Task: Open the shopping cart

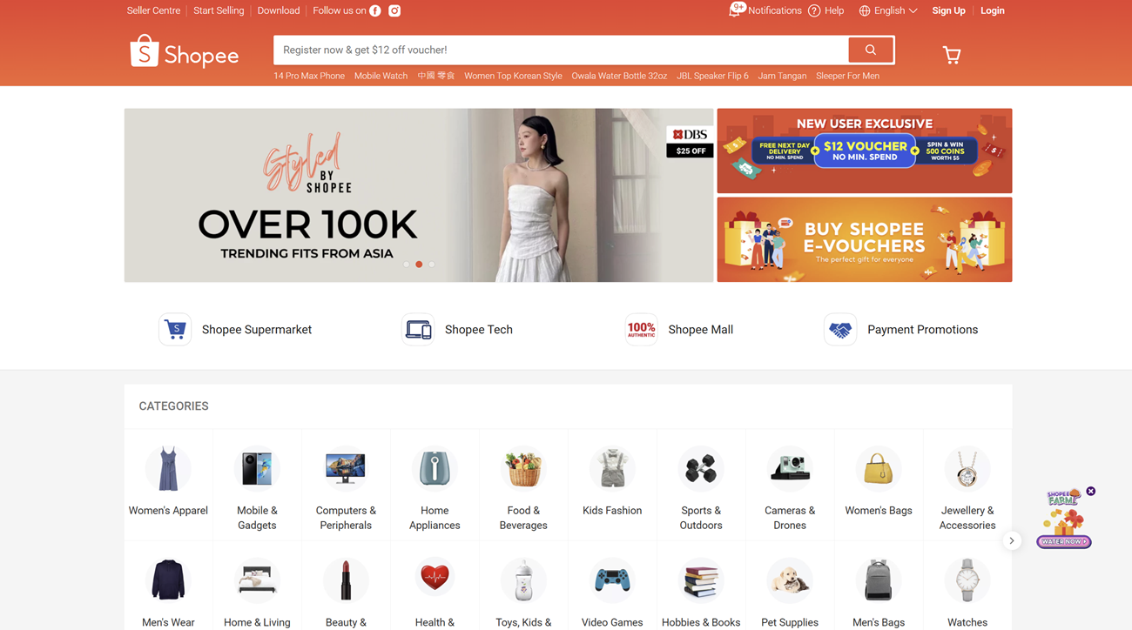Action: click(x=952, y=55)
